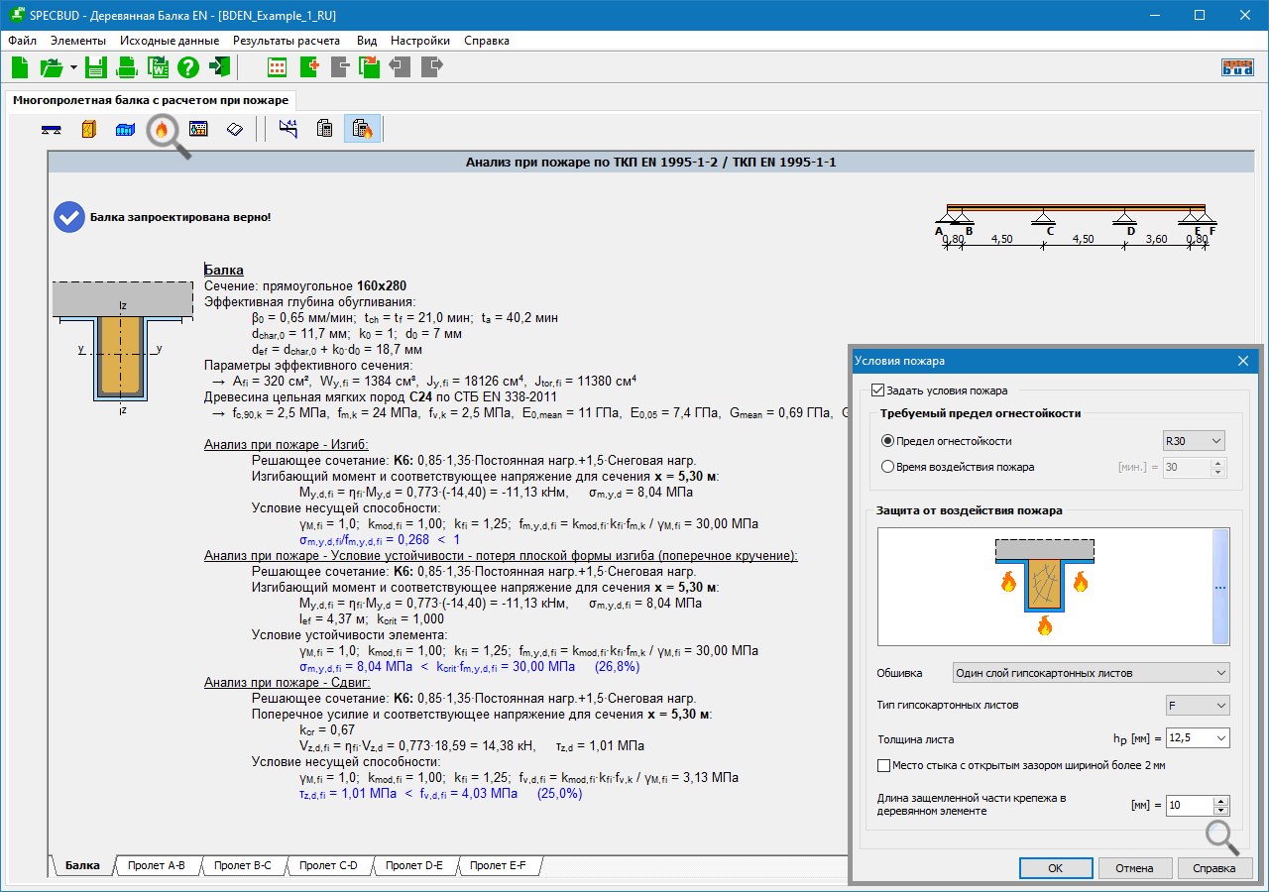Enable the open joint gap checkbox
The image size is (1269, 892).
tap(884, 765)
